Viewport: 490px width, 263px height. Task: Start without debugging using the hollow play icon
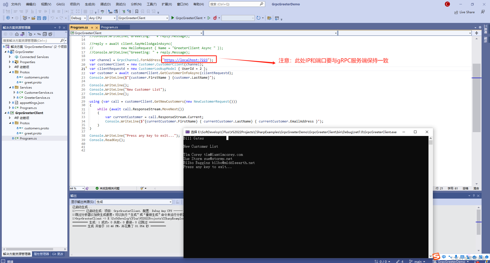[x=209, y=18]
